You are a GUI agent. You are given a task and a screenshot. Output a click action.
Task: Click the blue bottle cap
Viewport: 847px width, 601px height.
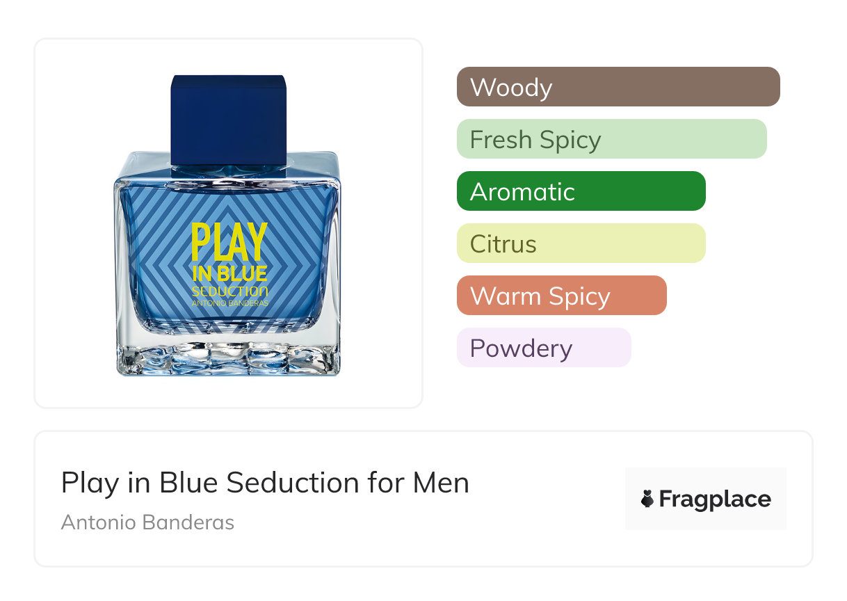pos(229,120)
